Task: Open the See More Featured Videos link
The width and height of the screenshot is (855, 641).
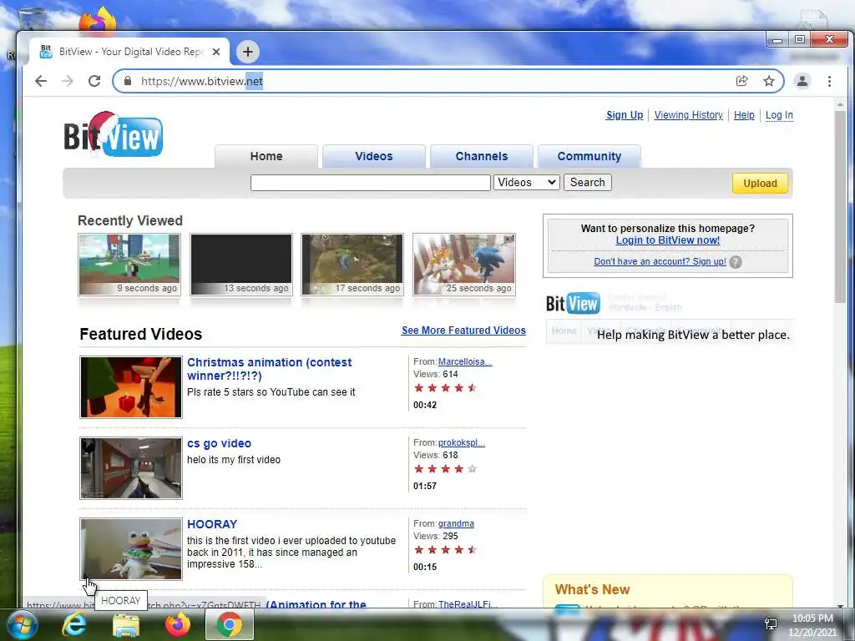Action: point(463,331)
